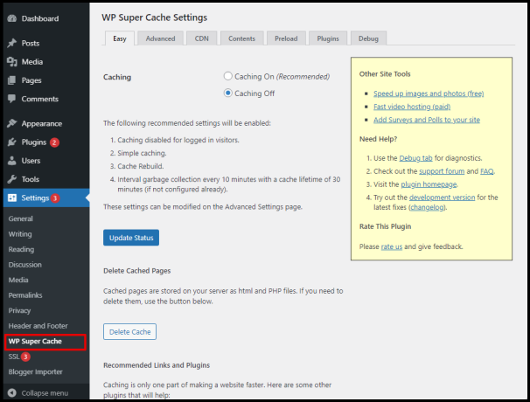530x402 pixels.
Task: Open Reading settings submenu item
Action: coord(21,249)
